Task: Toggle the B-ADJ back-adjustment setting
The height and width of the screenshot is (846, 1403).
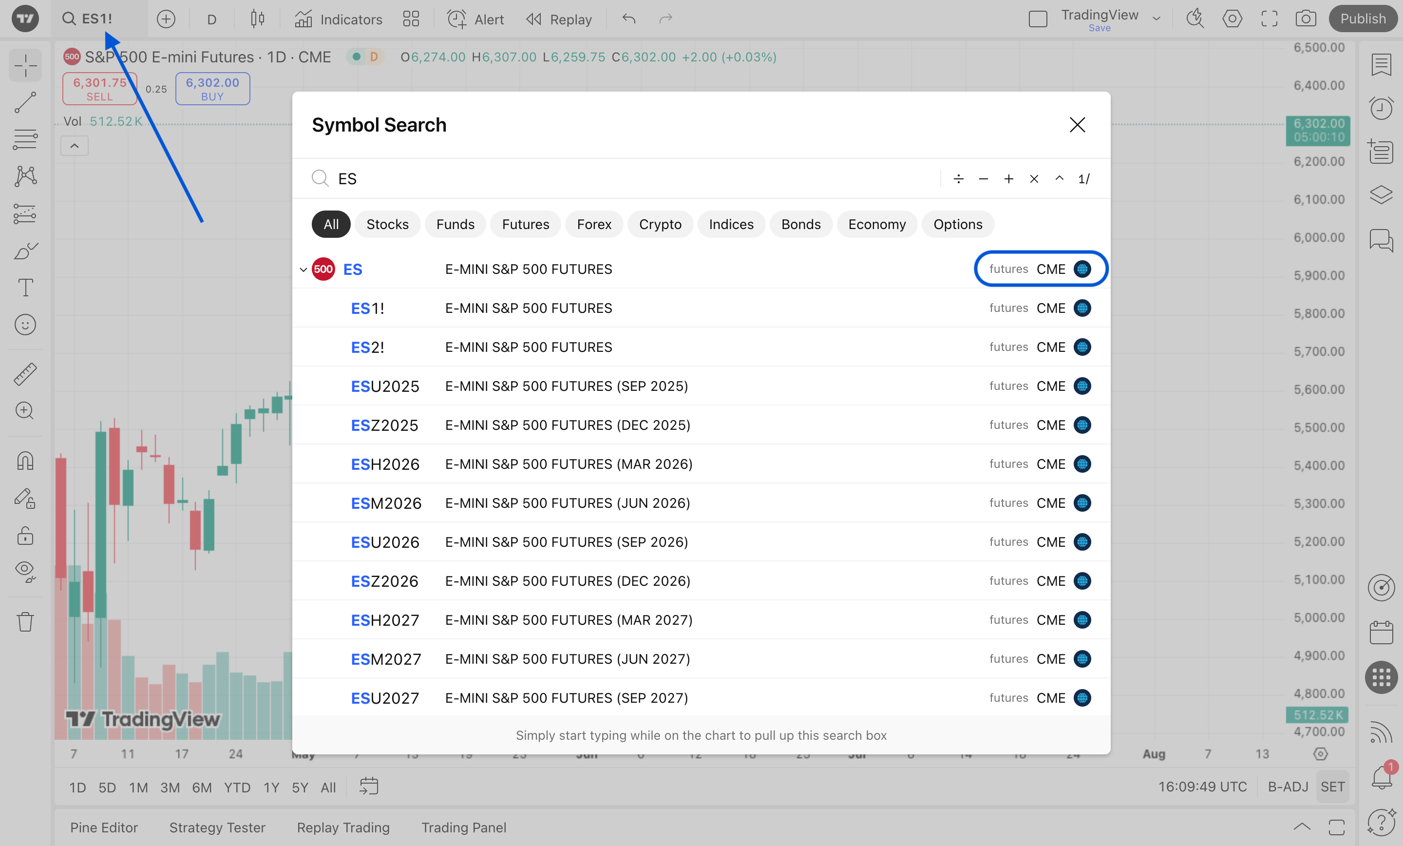Action: click(x=1288, y=787)
